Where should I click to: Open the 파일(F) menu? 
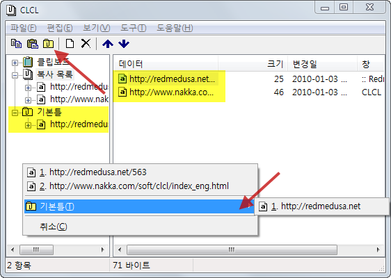(24, 28)
